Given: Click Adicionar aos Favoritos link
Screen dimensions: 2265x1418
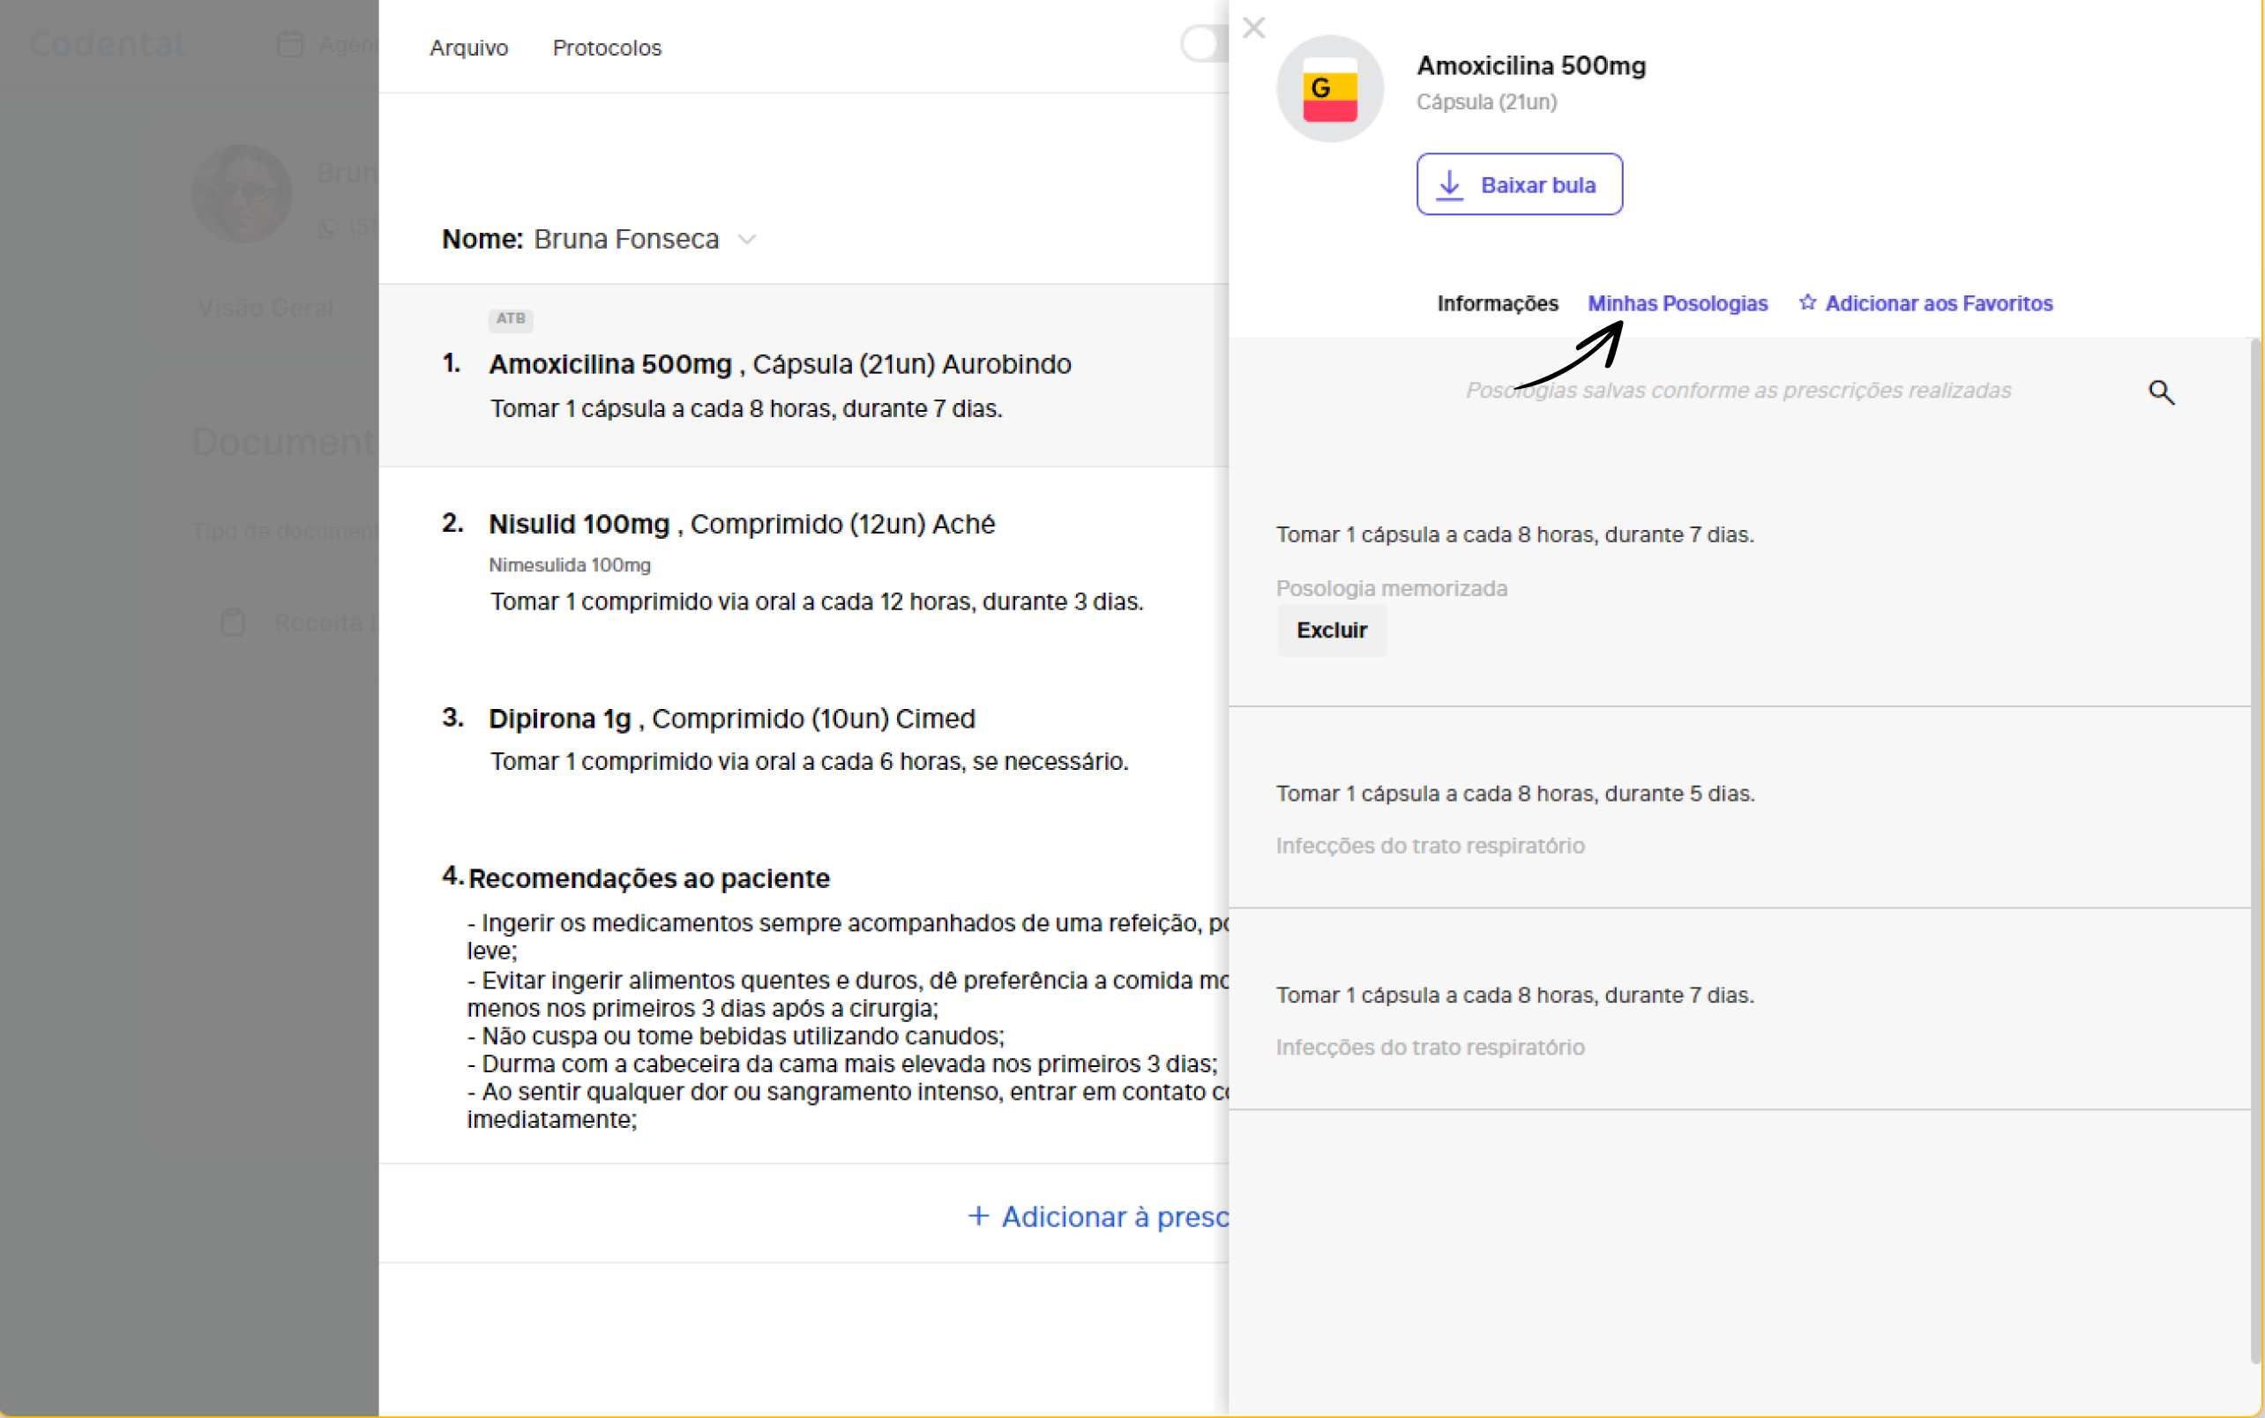Looking at the screenshot, I should point(1938,304).
